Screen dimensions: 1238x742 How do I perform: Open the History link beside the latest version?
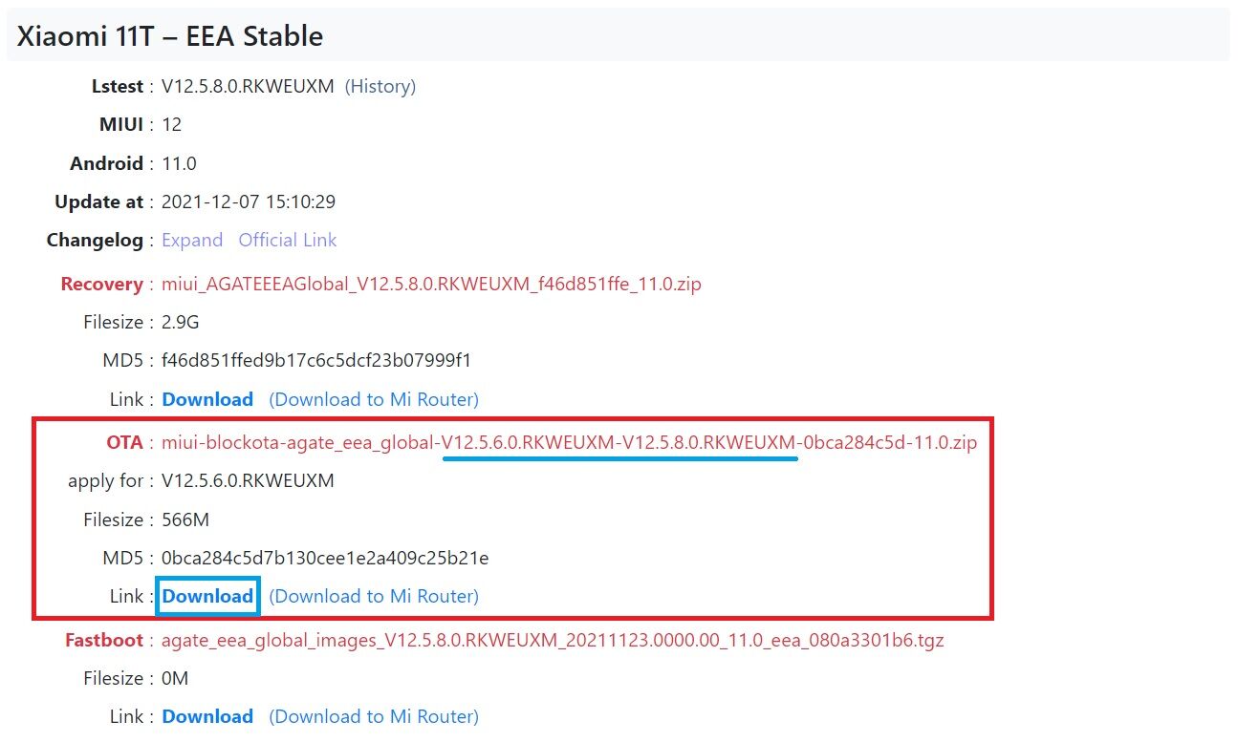(x=380, y=86)
